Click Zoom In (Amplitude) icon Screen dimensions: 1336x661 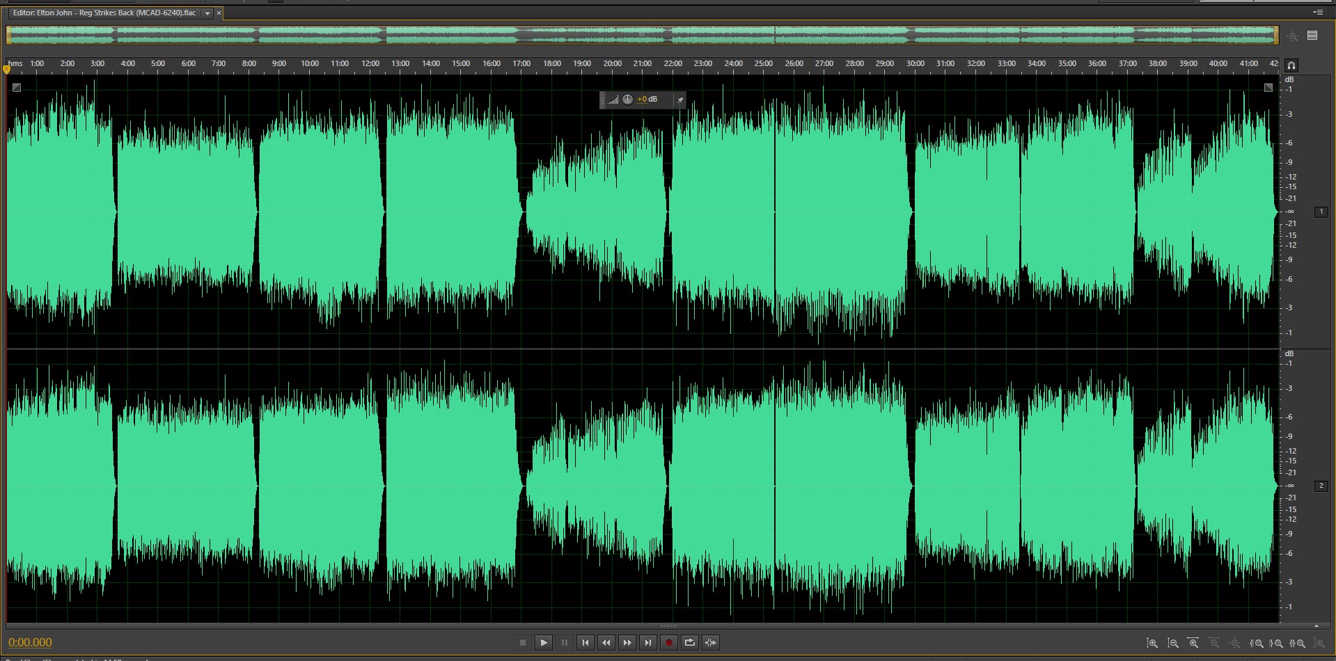[1152, 644]
